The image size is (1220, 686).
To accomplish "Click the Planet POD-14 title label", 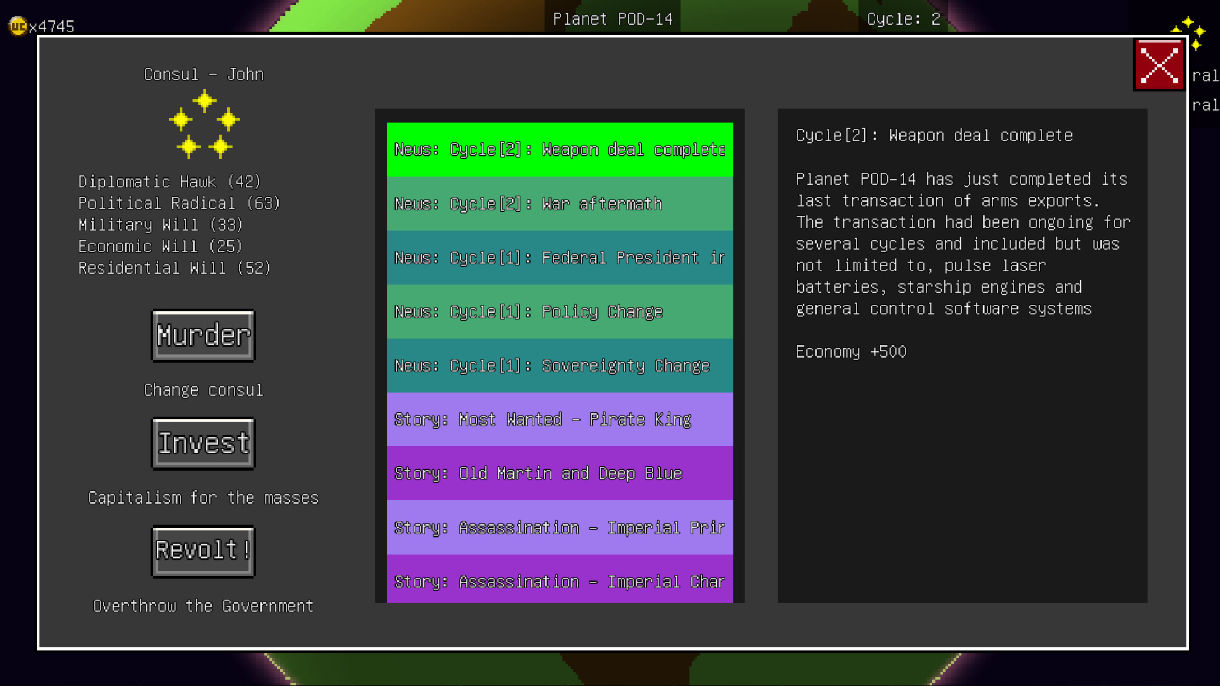I will click(613, 19).
